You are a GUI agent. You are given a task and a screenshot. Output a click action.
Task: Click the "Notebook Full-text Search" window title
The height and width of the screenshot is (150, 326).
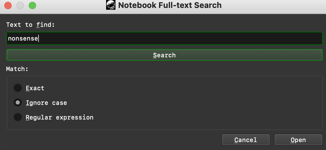point(170,5)
